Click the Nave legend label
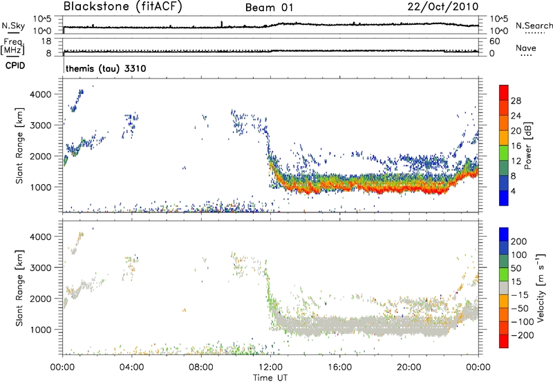This screenshot has height=382, width=553. tap(526, 48)
